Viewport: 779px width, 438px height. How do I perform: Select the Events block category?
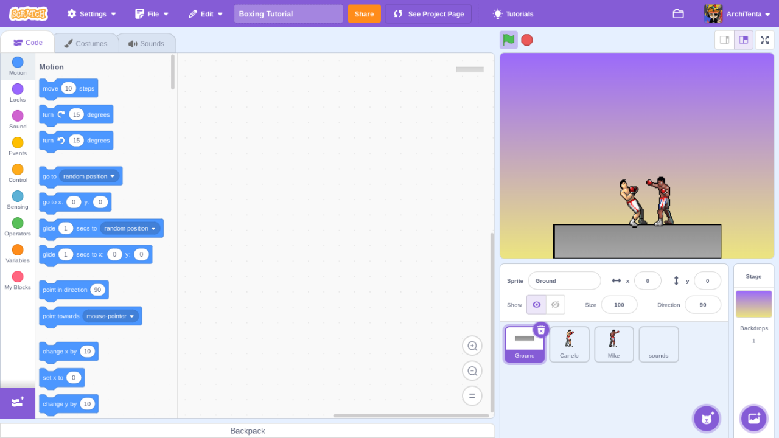(18, 147)
